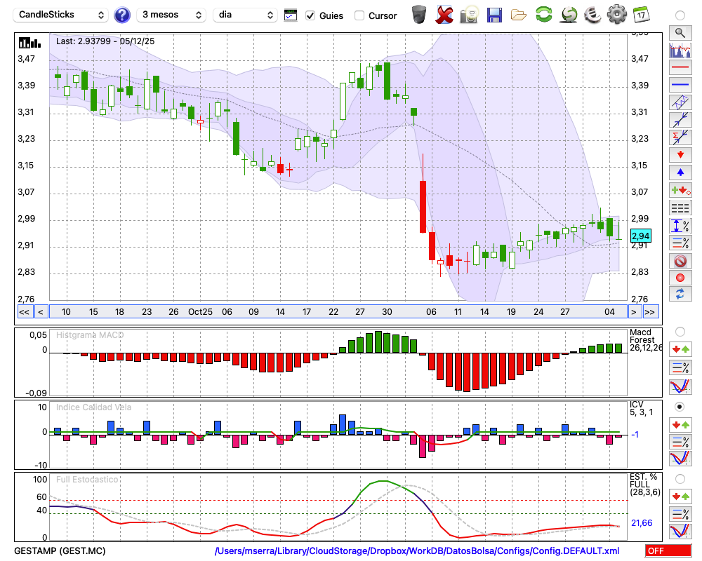This screenshot has width=702, height=561.
Task: Click the green plus red arrow tool
Action: tap(680, 190)
